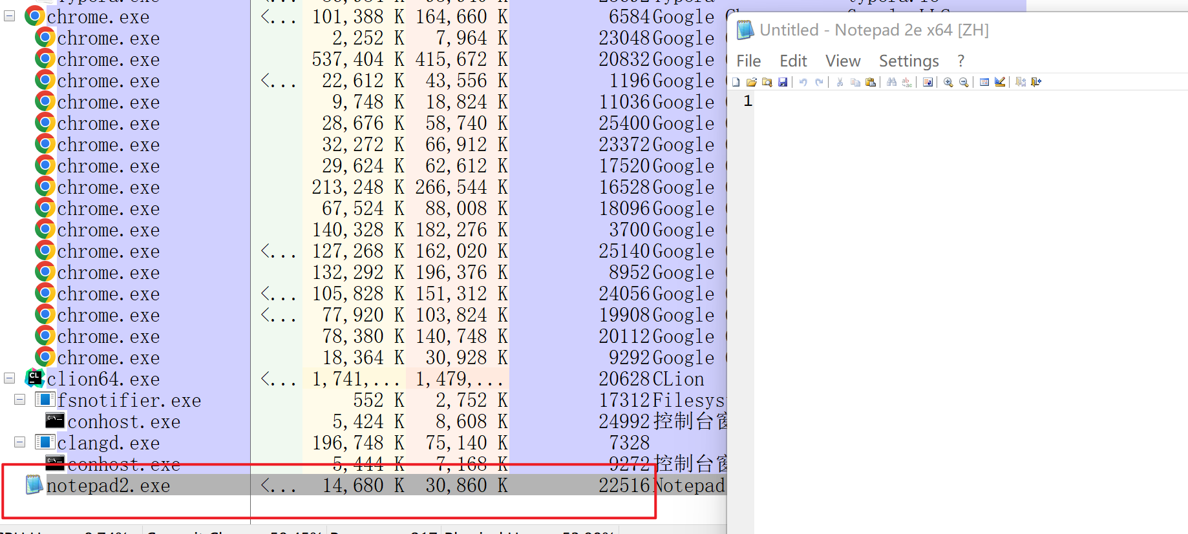Click the 88,008 K working set value
1188x534 pixels.
tap(467, 209)
